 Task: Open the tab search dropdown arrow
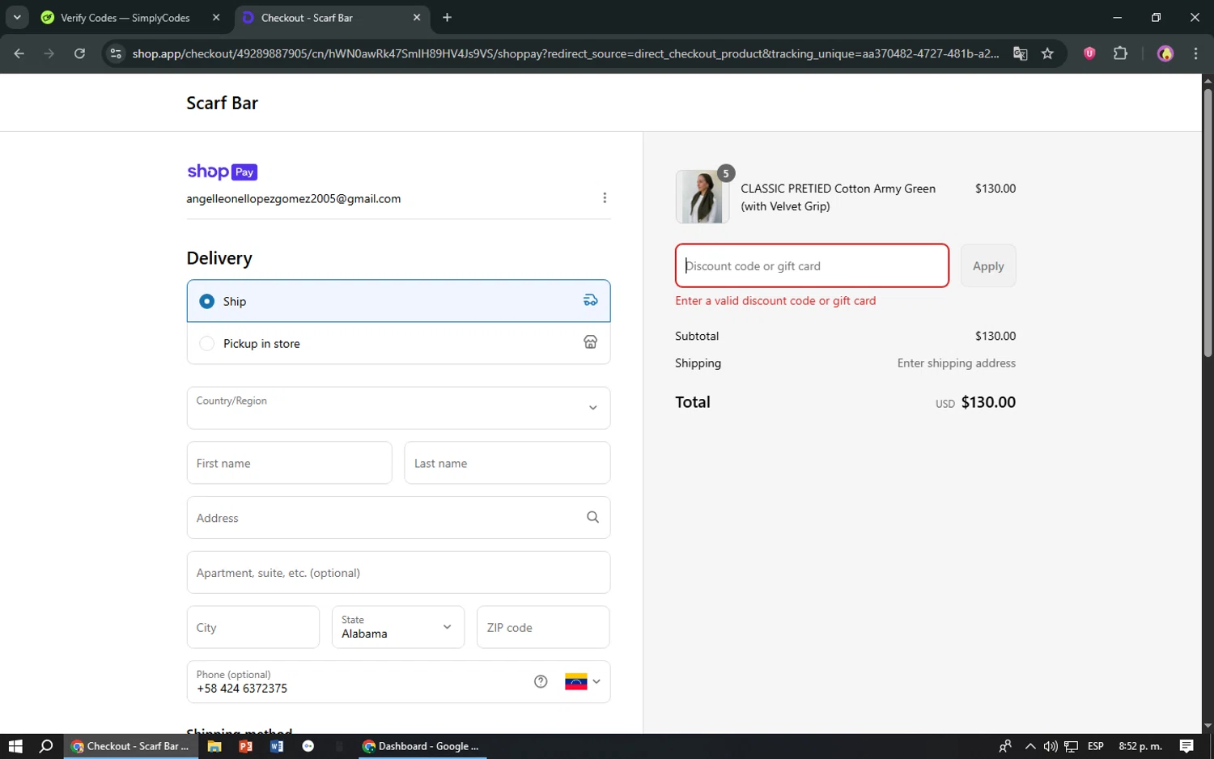[x=17, y=17]
